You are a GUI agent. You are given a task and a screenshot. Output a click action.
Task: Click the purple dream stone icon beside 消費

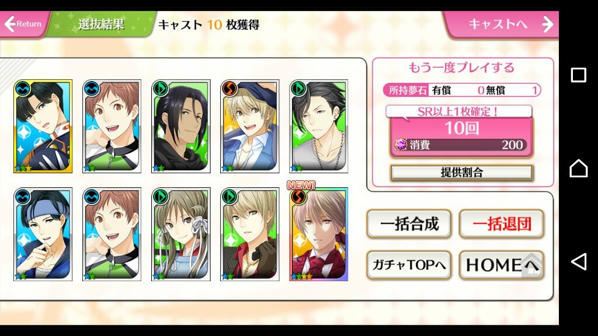[x=401, y=145]
